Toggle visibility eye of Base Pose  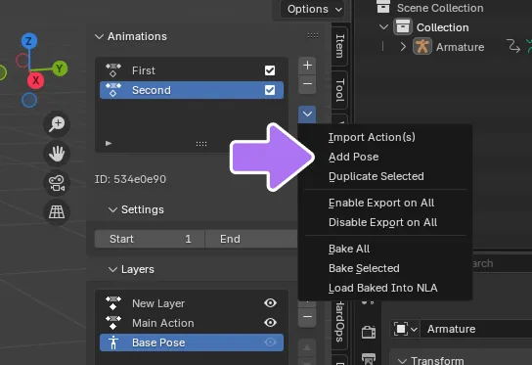click(271, 342)
